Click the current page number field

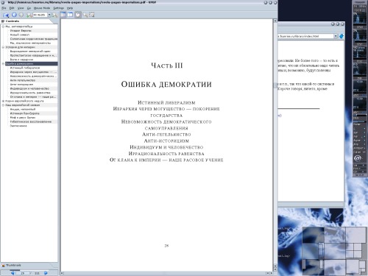pyautogui.click(x=23, y=273)
